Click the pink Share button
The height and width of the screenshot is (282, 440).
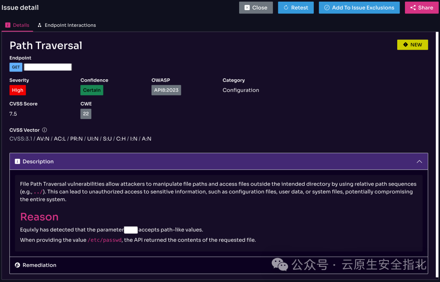point(422,8)
